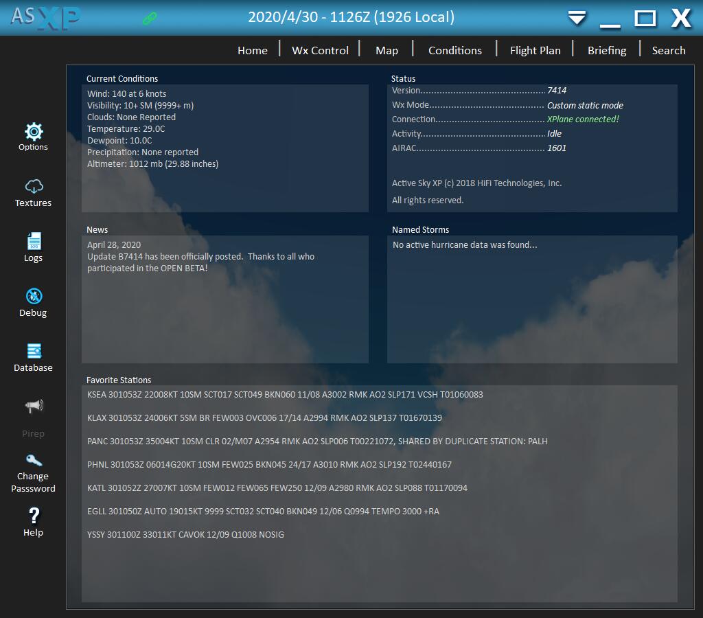This screenshot has height=618, width=703.
Task: Click the Pirep label in sidebar
Action: [x=33, y=434]
